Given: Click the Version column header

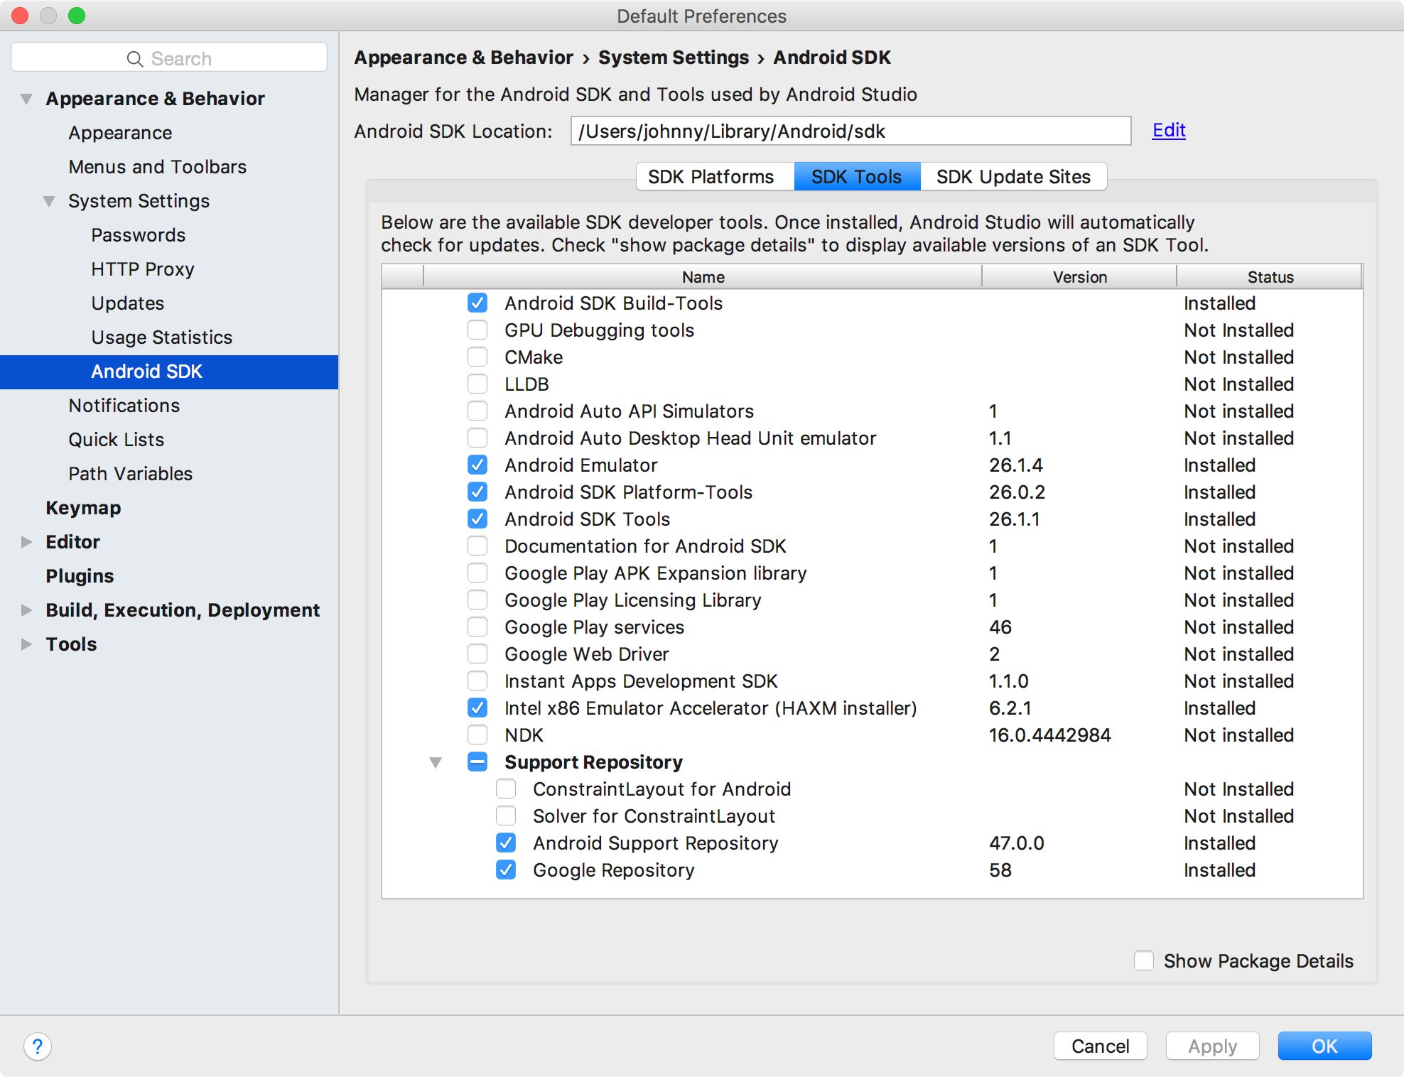Looking at the screenshot, I should (1079, 277).
